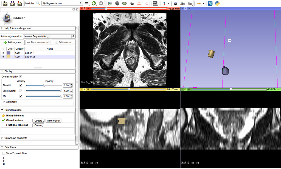281x169 pixels.
Task: Toggle the Lesion_2 eye icon
Action: [x=3, y=57]
